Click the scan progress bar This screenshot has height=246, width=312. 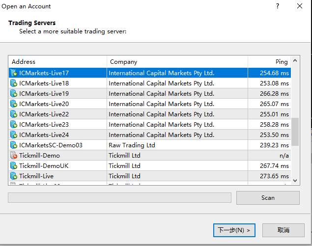119,198
